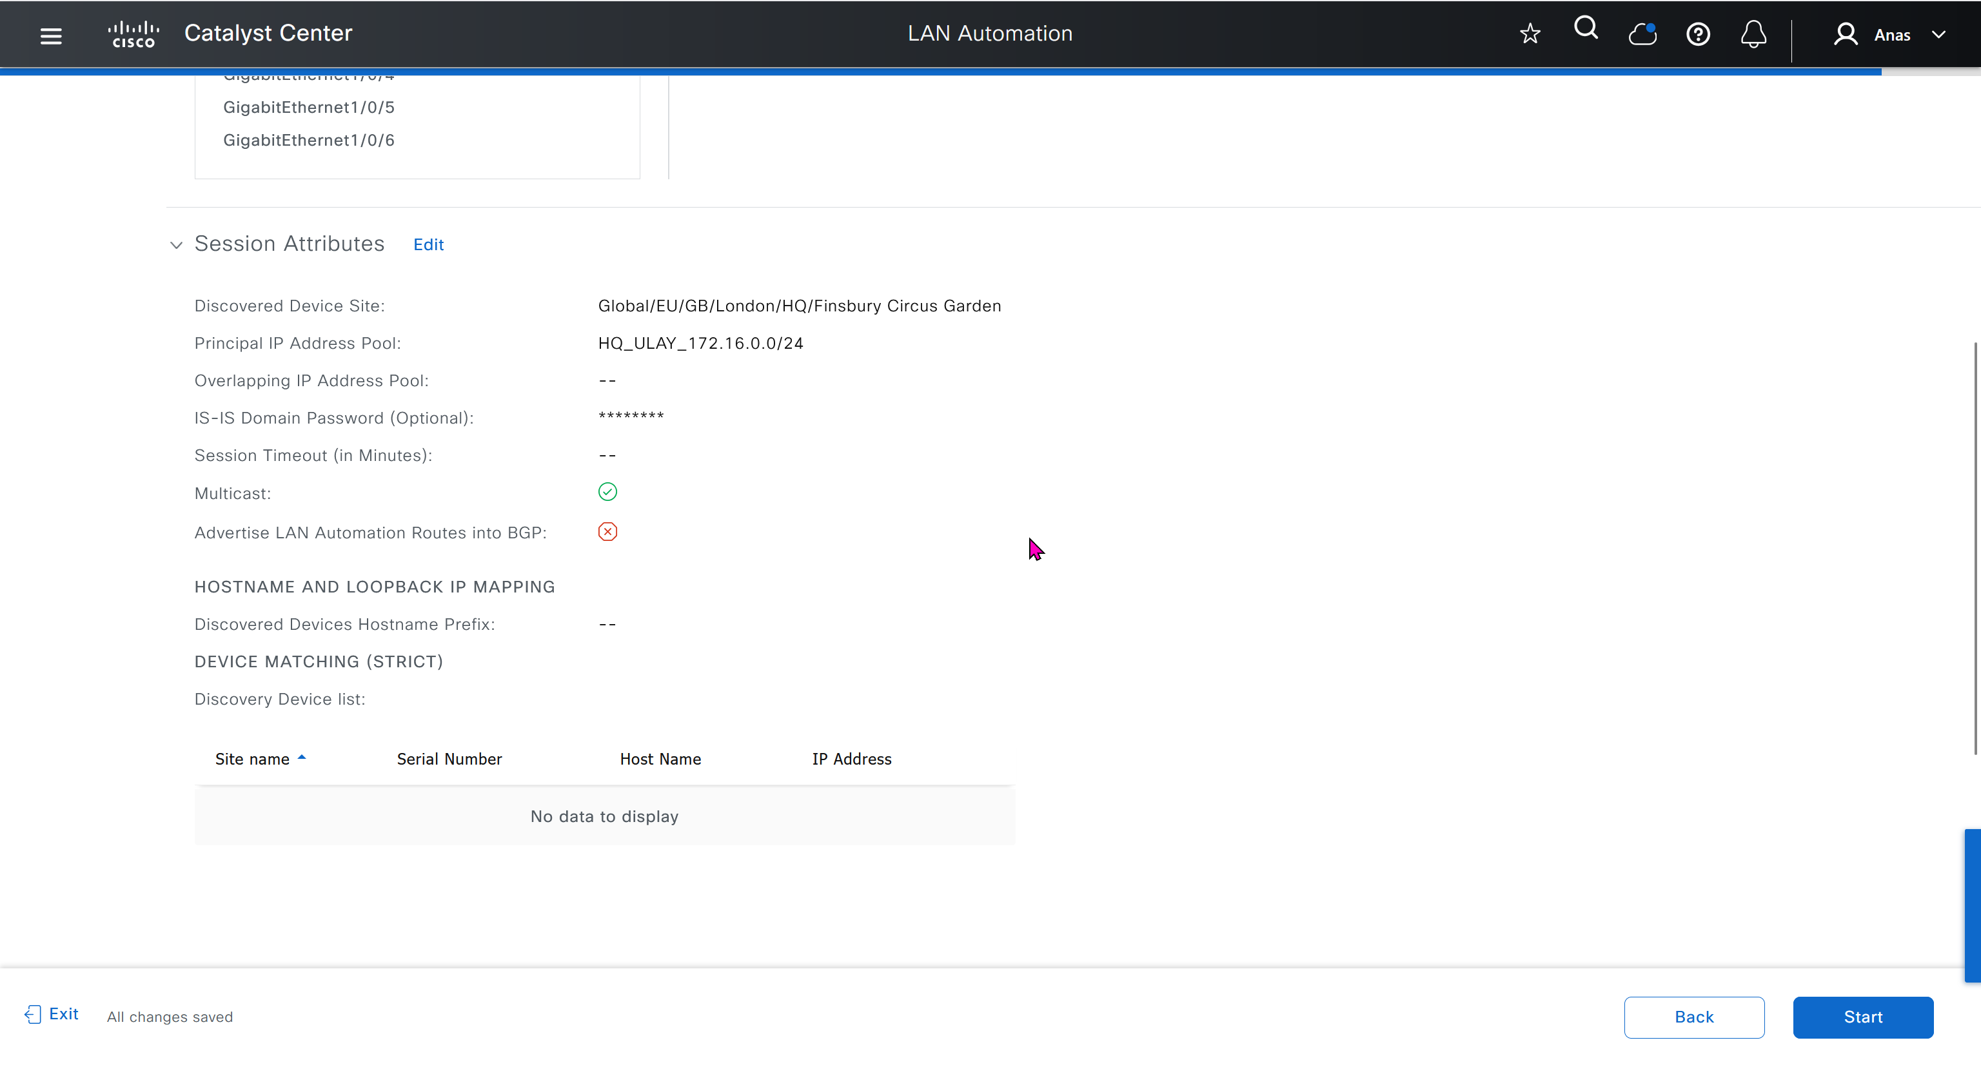Click the Serial Number column header
The image size is (1981, 1067).
449,759
